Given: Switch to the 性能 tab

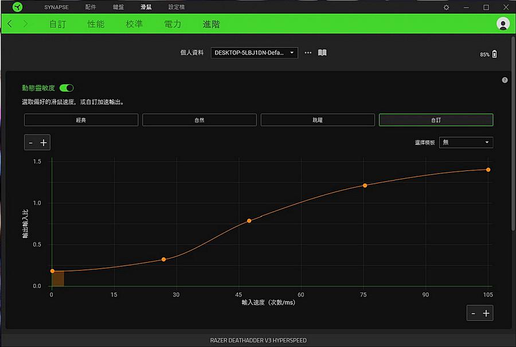Looking at the screenshot, I should pyautogui.click(x=96, y=24).
